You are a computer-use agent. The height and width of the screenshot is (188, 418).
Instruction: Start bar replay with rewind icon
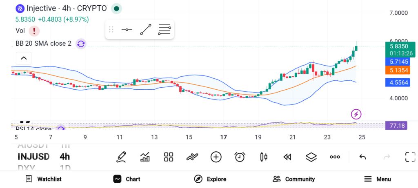click(x=287, y=157)
